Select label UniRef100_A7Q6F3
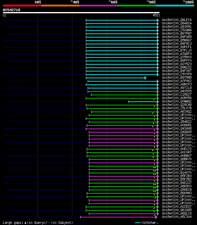197x225 pixels. coord(177,54)
